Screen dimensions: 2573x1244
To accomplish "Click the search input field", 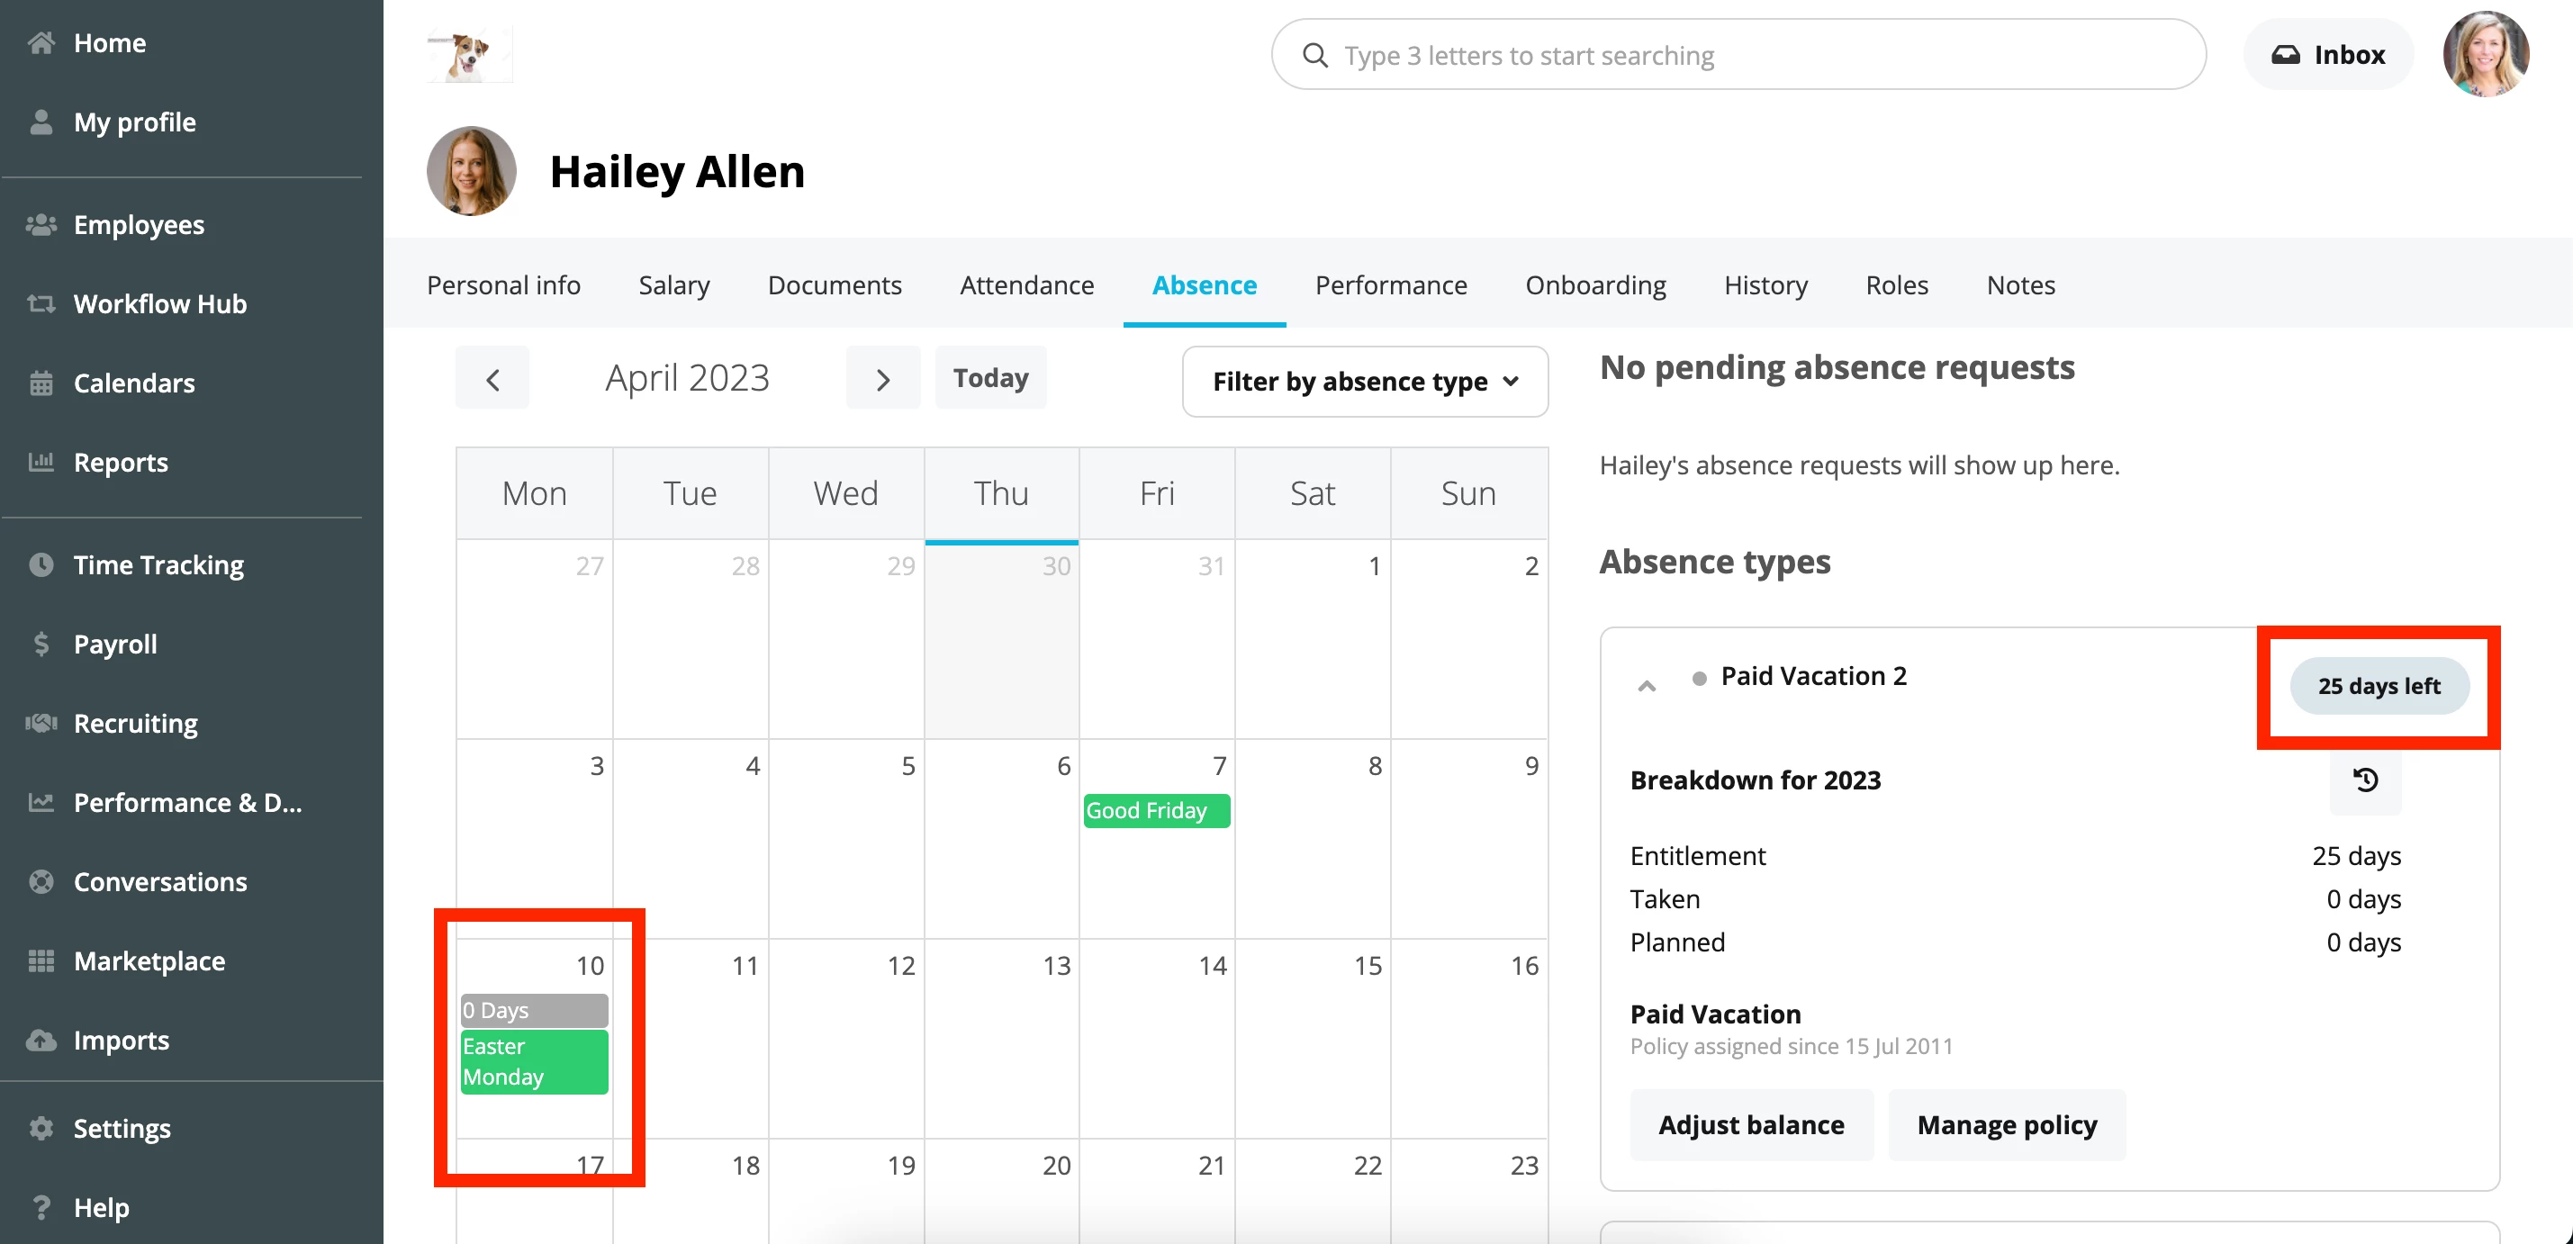I will (1738, 55).
